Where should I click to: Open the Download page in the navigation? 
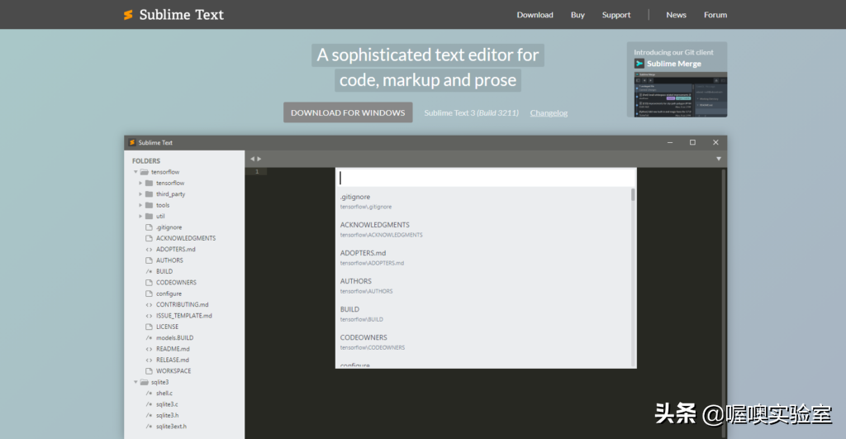[535, 15]
